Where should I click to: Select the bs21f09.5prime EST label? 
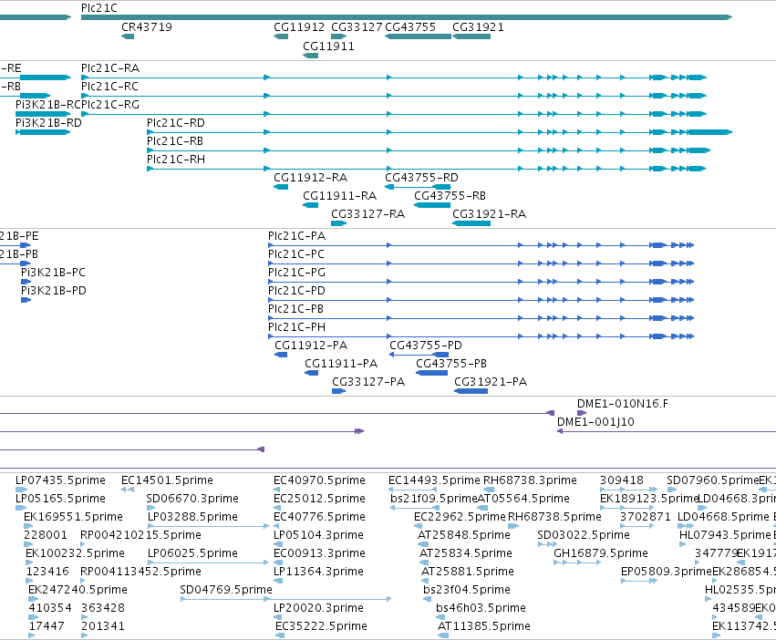tap(433, 499)
